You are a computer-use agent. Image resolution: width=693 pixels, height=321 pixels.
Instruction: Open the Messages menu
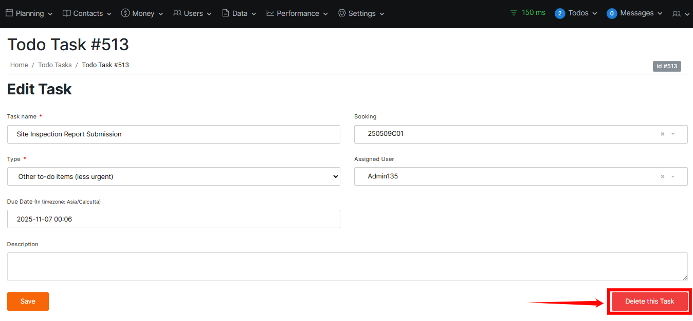(635, 13)
